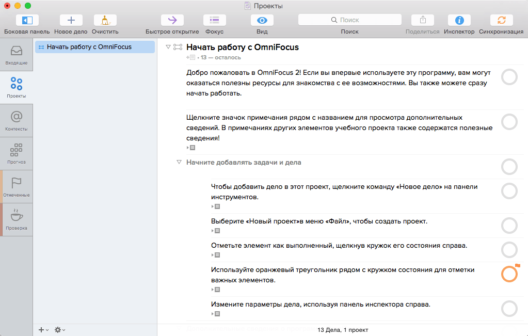Switch to Прогноз forecast tab
This screenshot has width=528, height=336.
point(16,153)
